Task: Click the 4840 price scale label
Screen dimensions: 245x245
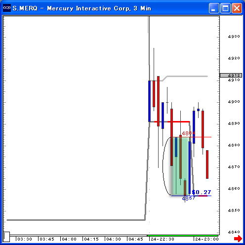Action: 234,232
